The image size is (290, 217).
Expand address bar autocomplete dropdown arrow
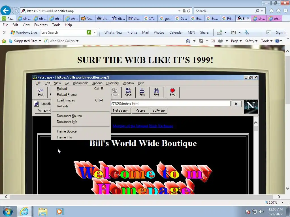pos(179,11)
